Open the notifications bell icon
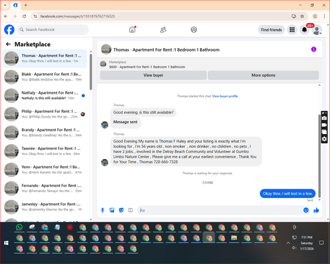 click(x=304, y=30)
